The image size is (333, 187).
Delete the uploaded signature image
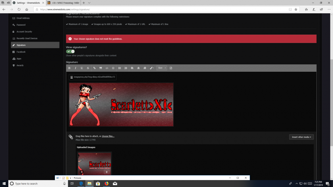[x=106, y=172]
